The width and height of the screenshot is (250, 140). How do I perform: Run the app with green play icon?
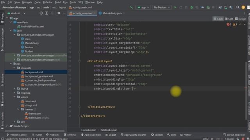pos(175,7)
